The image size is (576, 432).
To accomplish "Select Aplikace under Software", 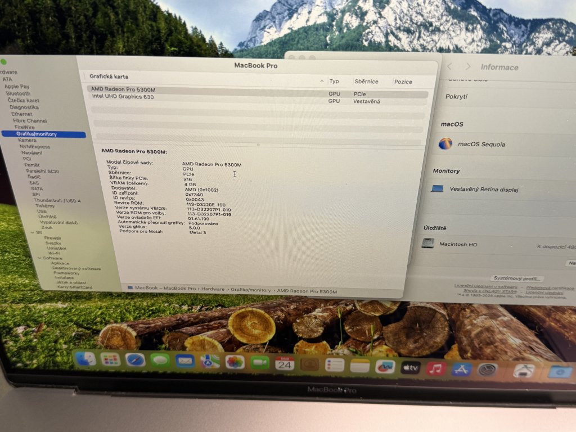I will [60, 263].
